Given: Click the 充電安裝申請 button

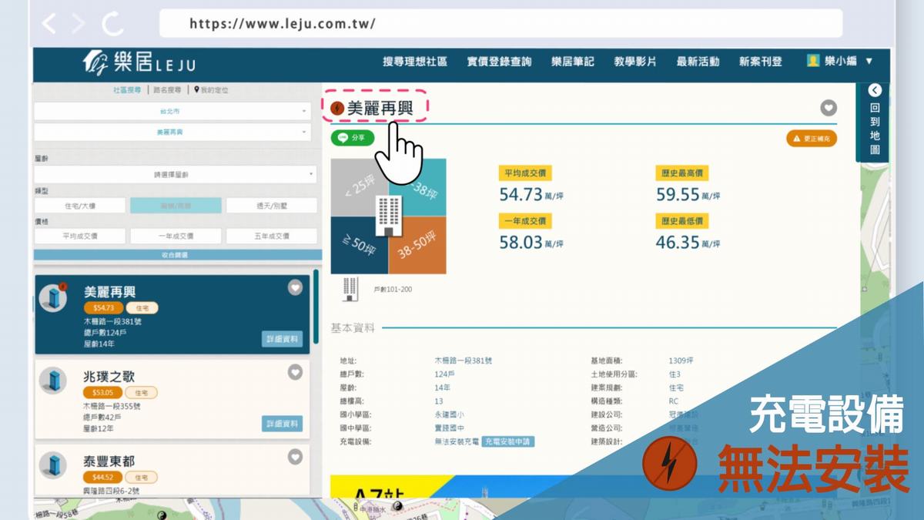Looking at the screenshot, I should coord(509,442).
